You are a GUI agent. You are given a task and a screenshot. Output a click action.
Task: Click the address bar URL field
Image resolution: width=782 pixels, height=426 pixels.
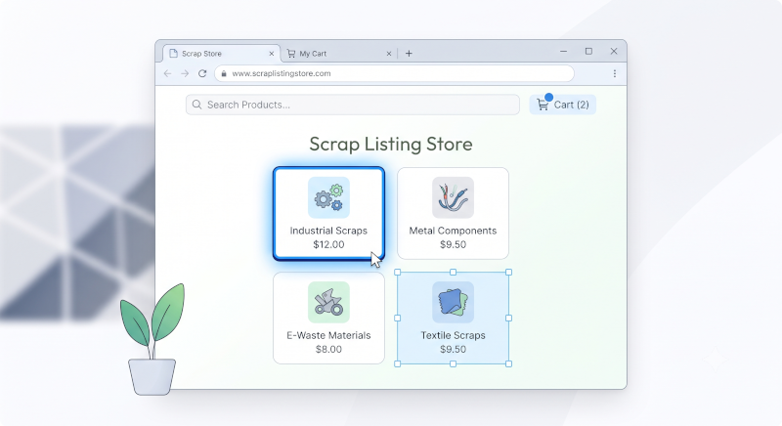(x=394, y=73)
